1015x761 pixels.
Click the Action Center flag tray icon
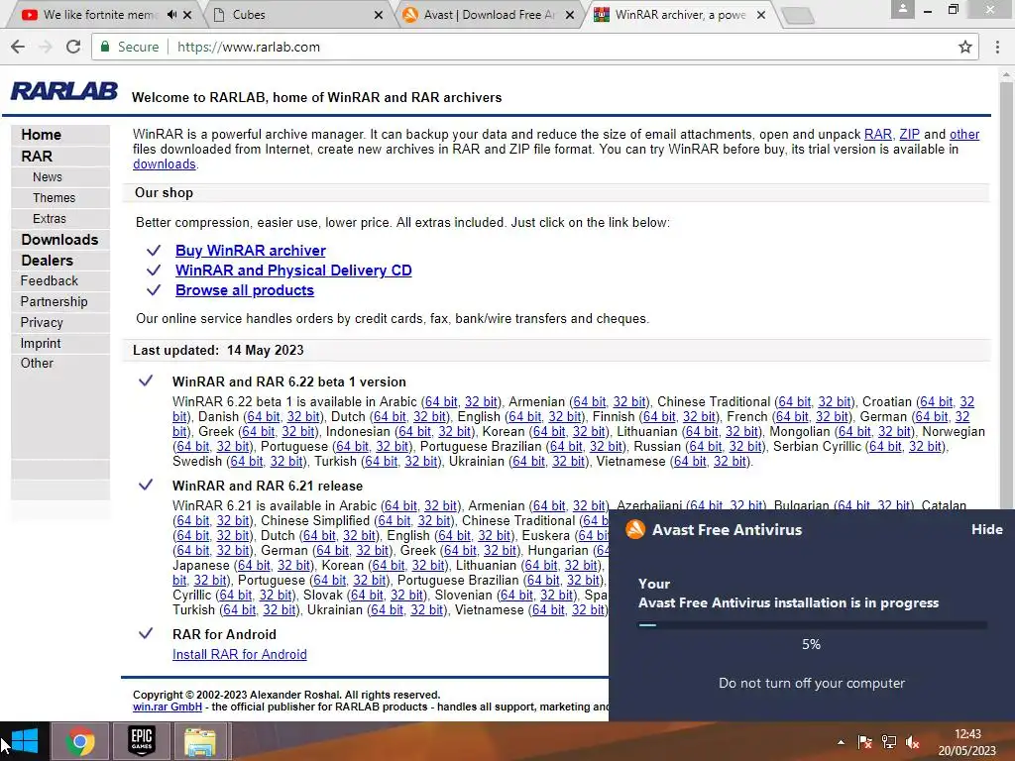point(864,742)
